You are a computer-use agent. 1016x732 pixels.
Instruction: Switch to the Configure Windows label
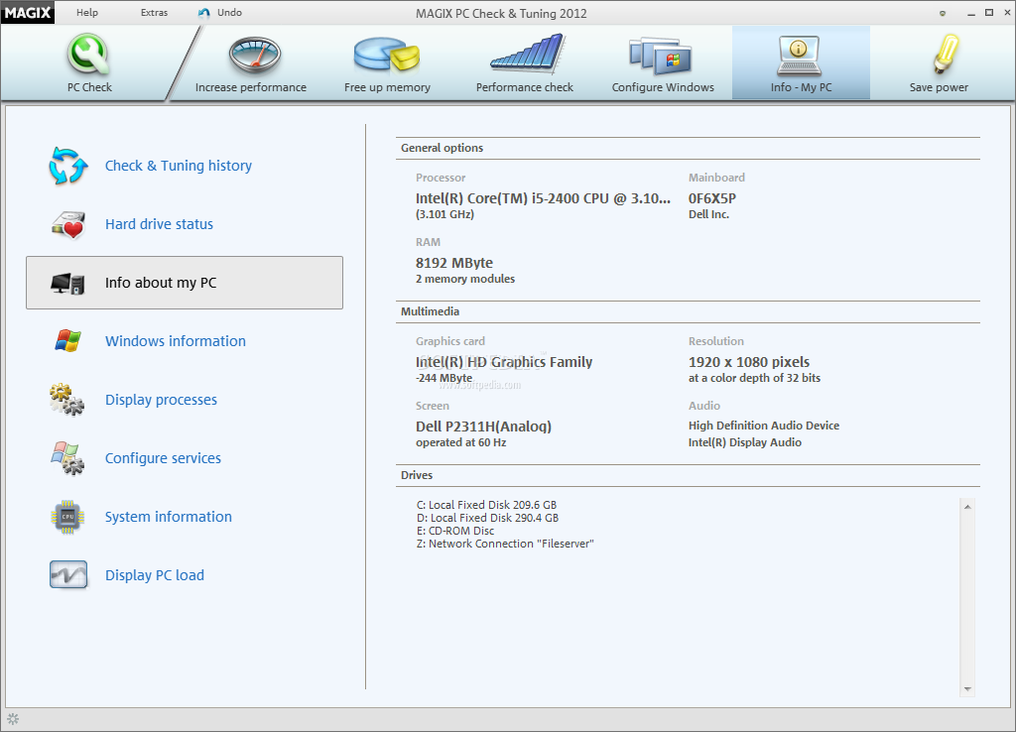coord(663,87)
